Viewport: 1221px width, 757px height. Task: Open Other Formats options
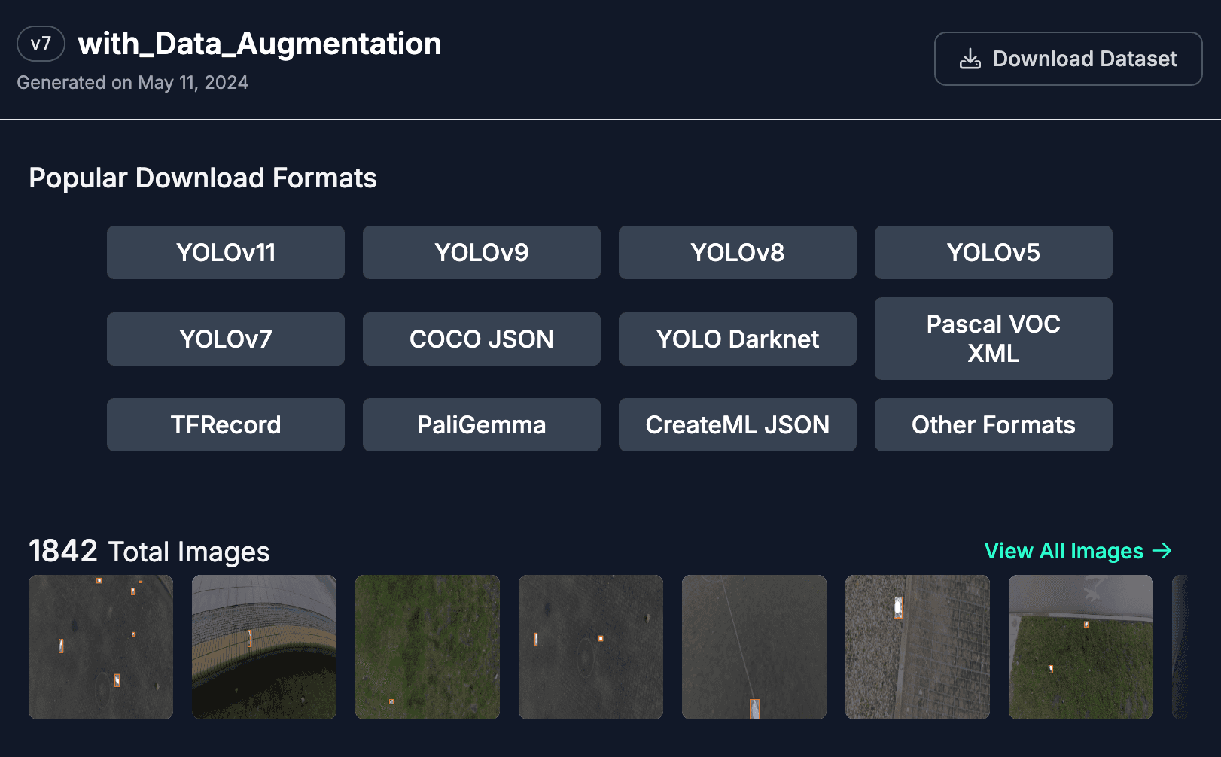pos(994,424)
